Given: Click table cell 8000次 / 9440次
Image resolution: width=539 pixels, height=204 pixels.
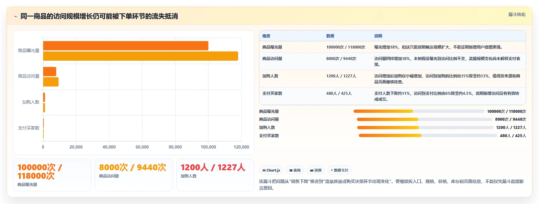Looking at the screenshot, I should click(x=341, y=59).
